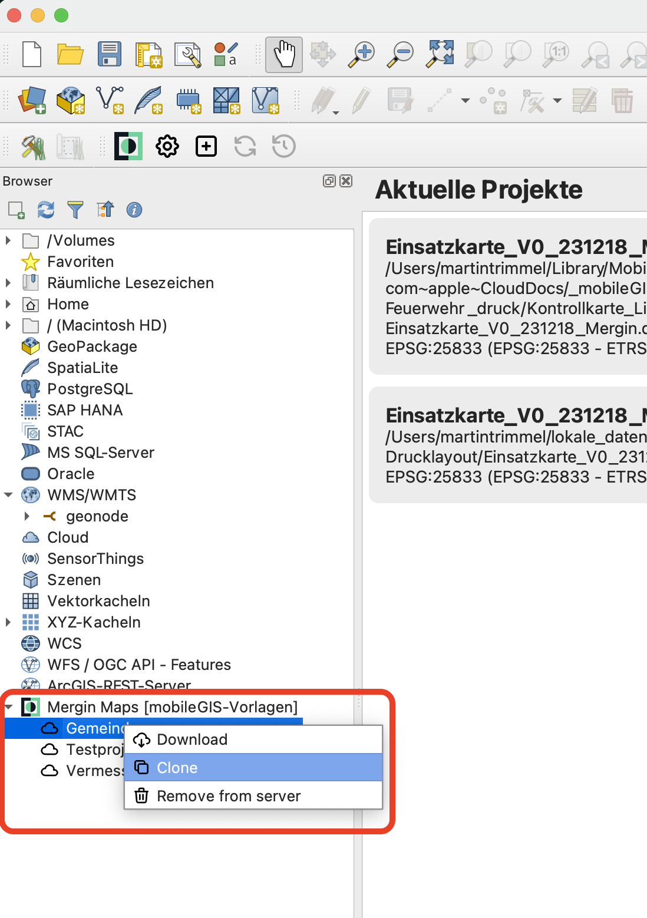Open Mergin Maps settings gear icon
647x918 pixels.
click(167, 146)
